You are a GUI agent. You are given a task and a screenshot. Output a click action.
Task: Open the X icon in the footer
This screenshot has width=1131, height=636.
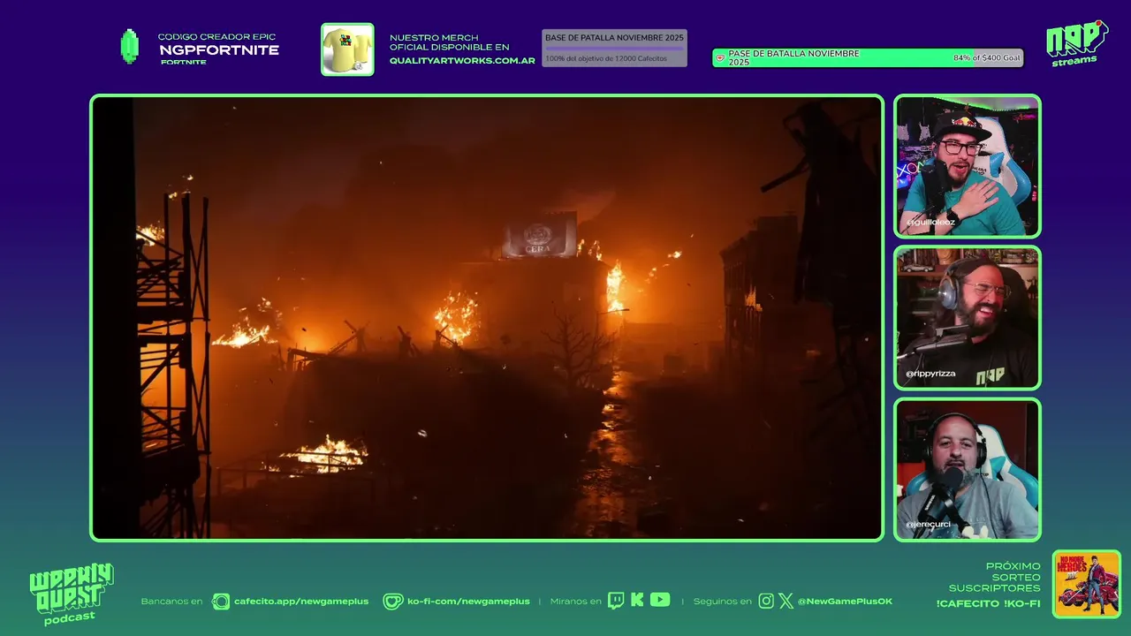coord(786,601)
